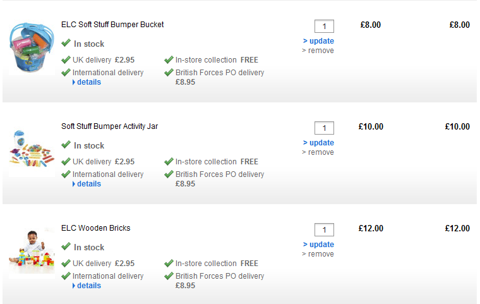Click the ELC Wooden Bricks product photo

[31, 252]
